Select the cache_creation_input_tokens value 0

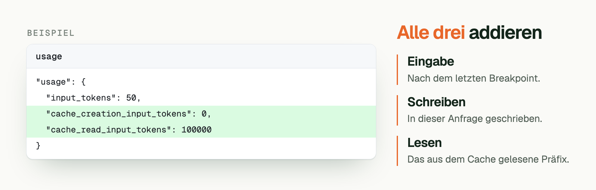pos(204,114)
